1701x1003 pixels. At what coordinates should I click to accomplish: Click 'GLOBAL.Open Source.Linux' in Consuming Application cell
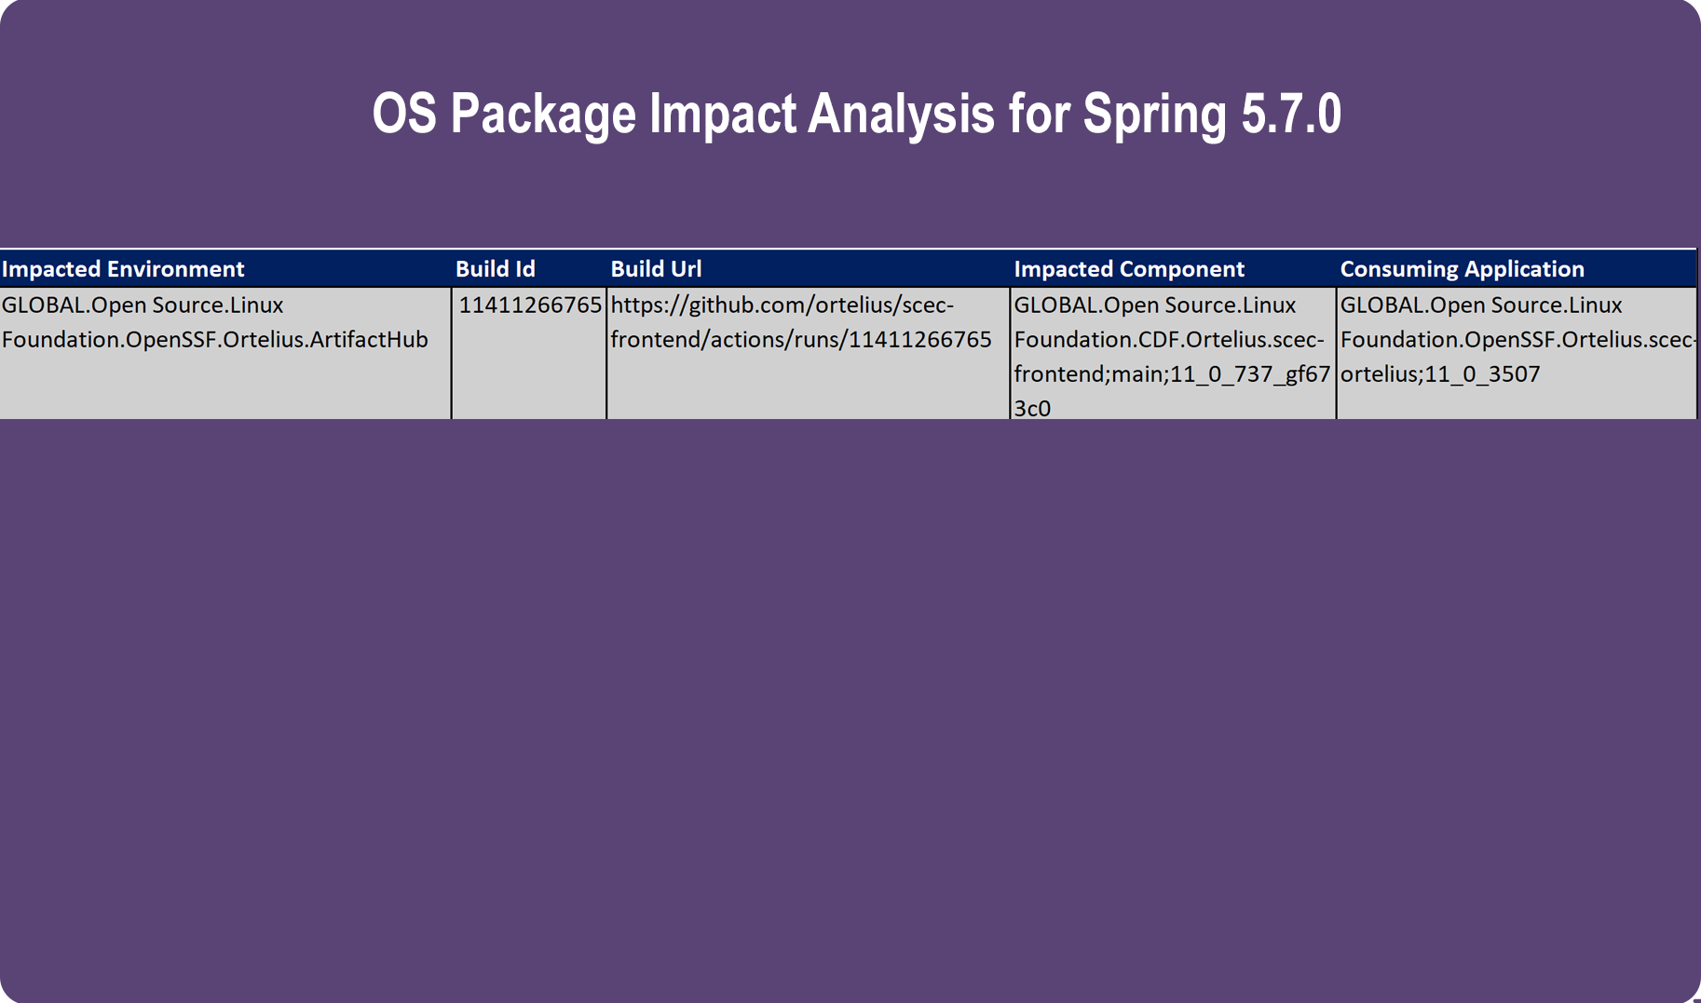[1480, 305]
